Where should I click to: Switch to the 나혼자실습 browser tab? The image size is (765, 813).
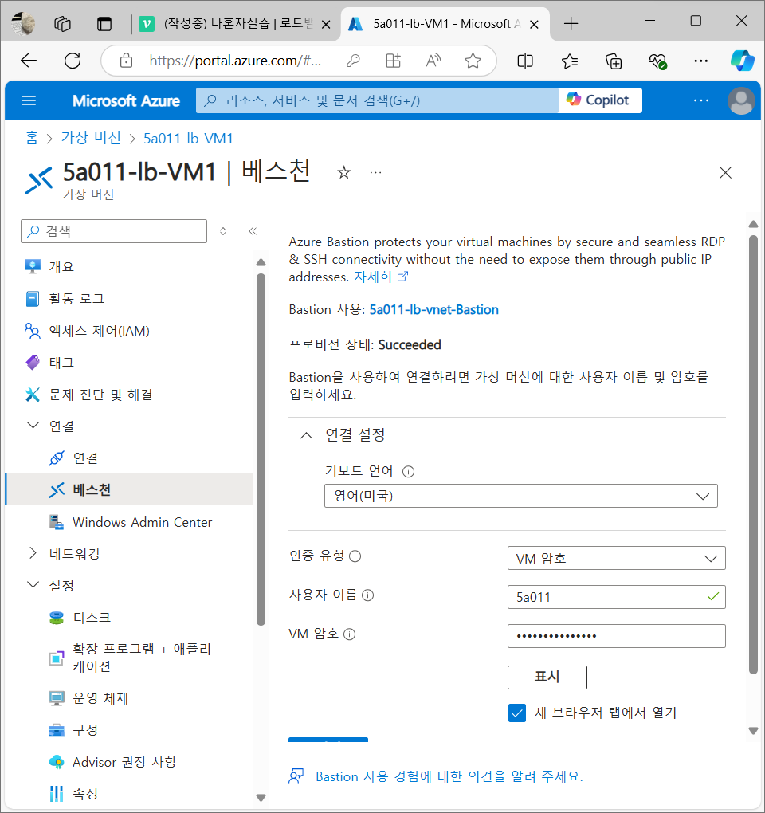pyautogui.click(x=233, y=24)
